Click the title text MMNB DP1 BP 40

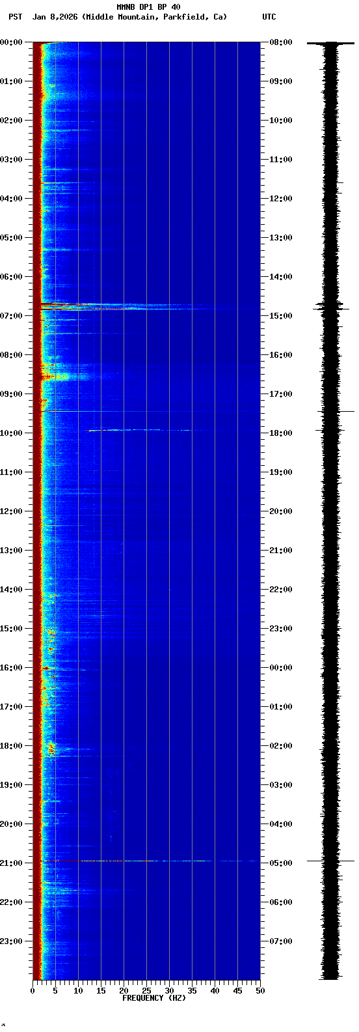[x=148, y=7]
